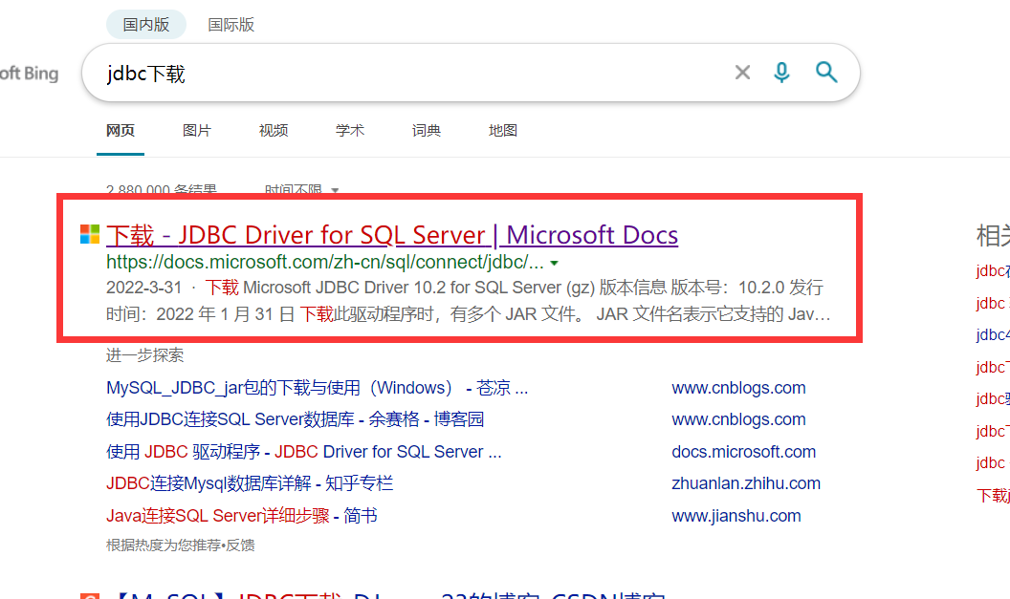This screenshot has height=599, width=1010.
Task: Click inside the search input field
Action: [383, 72]
